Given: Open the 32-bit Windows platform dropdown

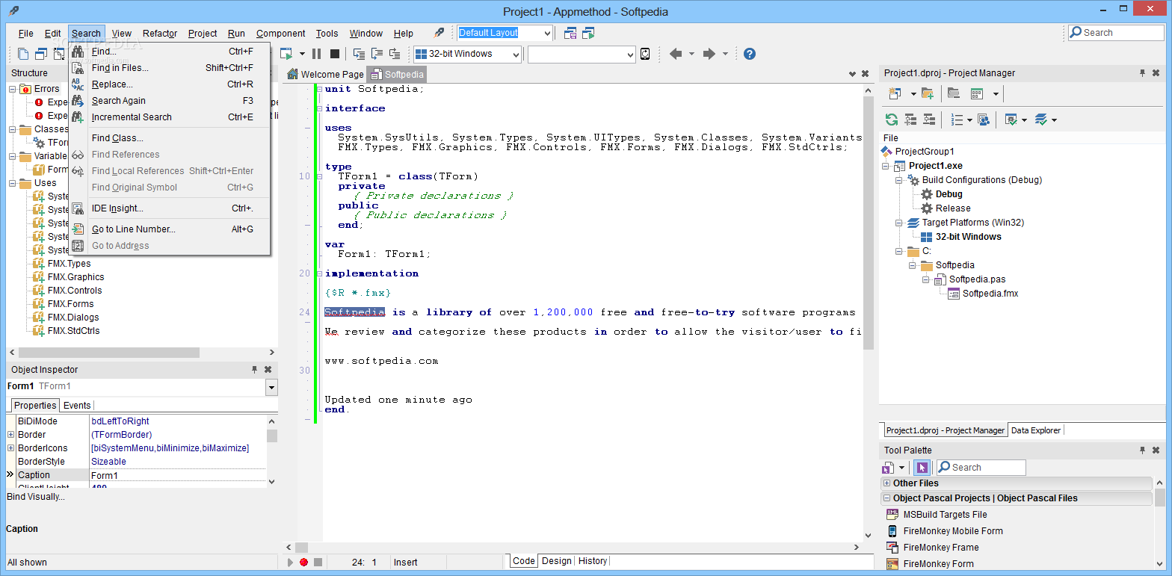Looking at the screenshot, I should 516,54.
